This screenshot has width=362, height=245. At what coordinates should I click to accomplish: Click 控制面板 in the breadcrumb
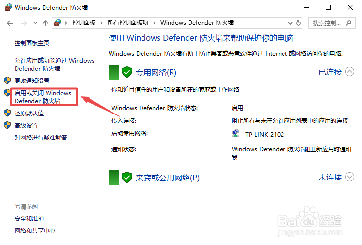click(x=83, y=23)
